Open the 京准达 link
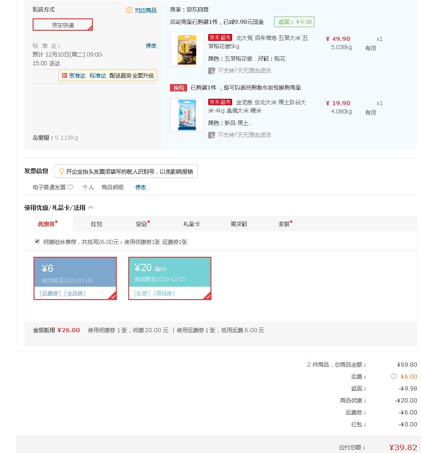This screenshot has width=421, height=453. coord(77,76)
